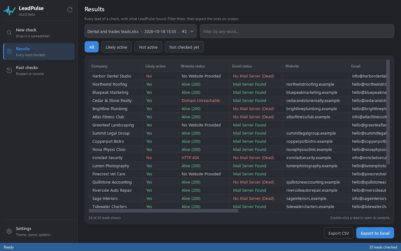Export results with Export CSV button
The height and width of the screenshot is (251, 401).
coord(339,233)
